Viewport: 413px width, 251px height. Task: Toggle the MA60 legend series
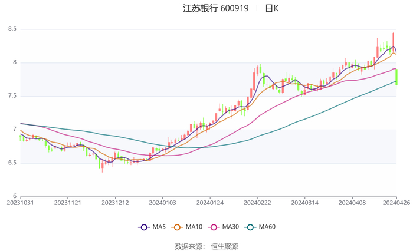[260, 227]
